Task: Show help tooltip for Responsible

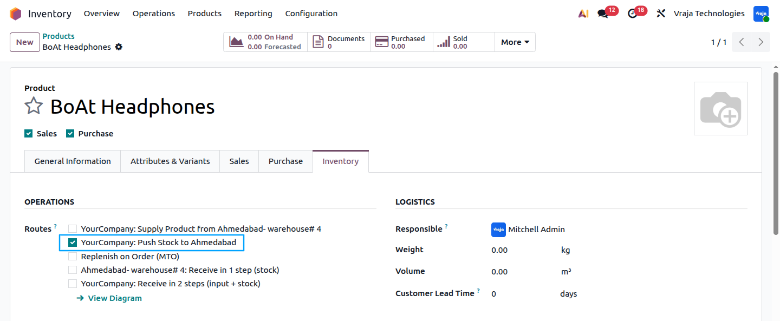Action: click(446, 226)
